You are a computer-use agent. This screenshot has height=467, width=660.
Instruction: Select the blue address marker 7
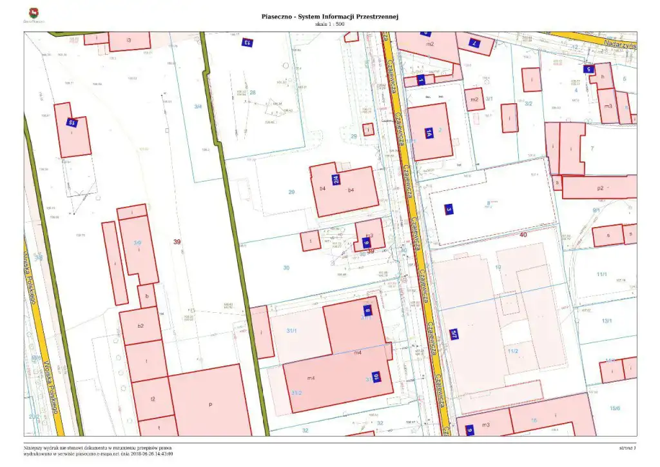pos(474,43)
